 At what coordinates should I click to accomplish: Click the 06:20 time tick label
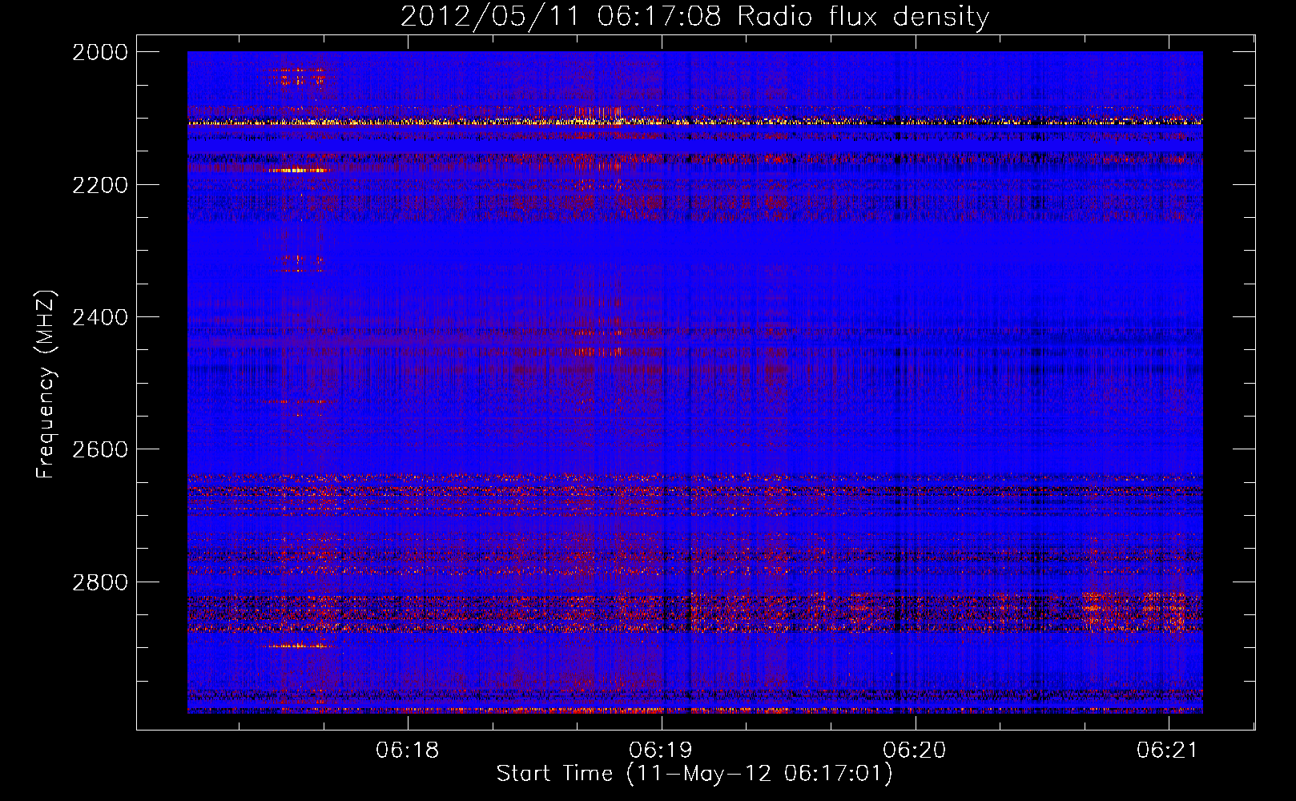915,750
